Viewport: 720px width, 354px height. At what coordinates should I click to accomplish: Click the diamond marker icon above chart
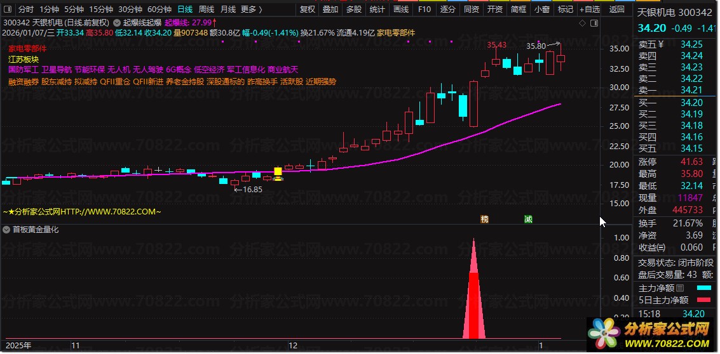pyautogui.click(x=582, y=23)
